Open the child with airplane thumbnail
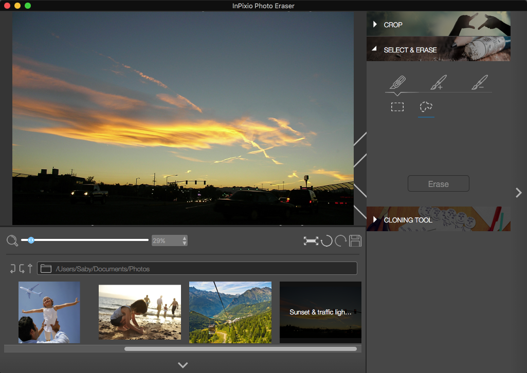Image resolution: width=527 pixels, height=373 pixels. [x=49, y=312]
